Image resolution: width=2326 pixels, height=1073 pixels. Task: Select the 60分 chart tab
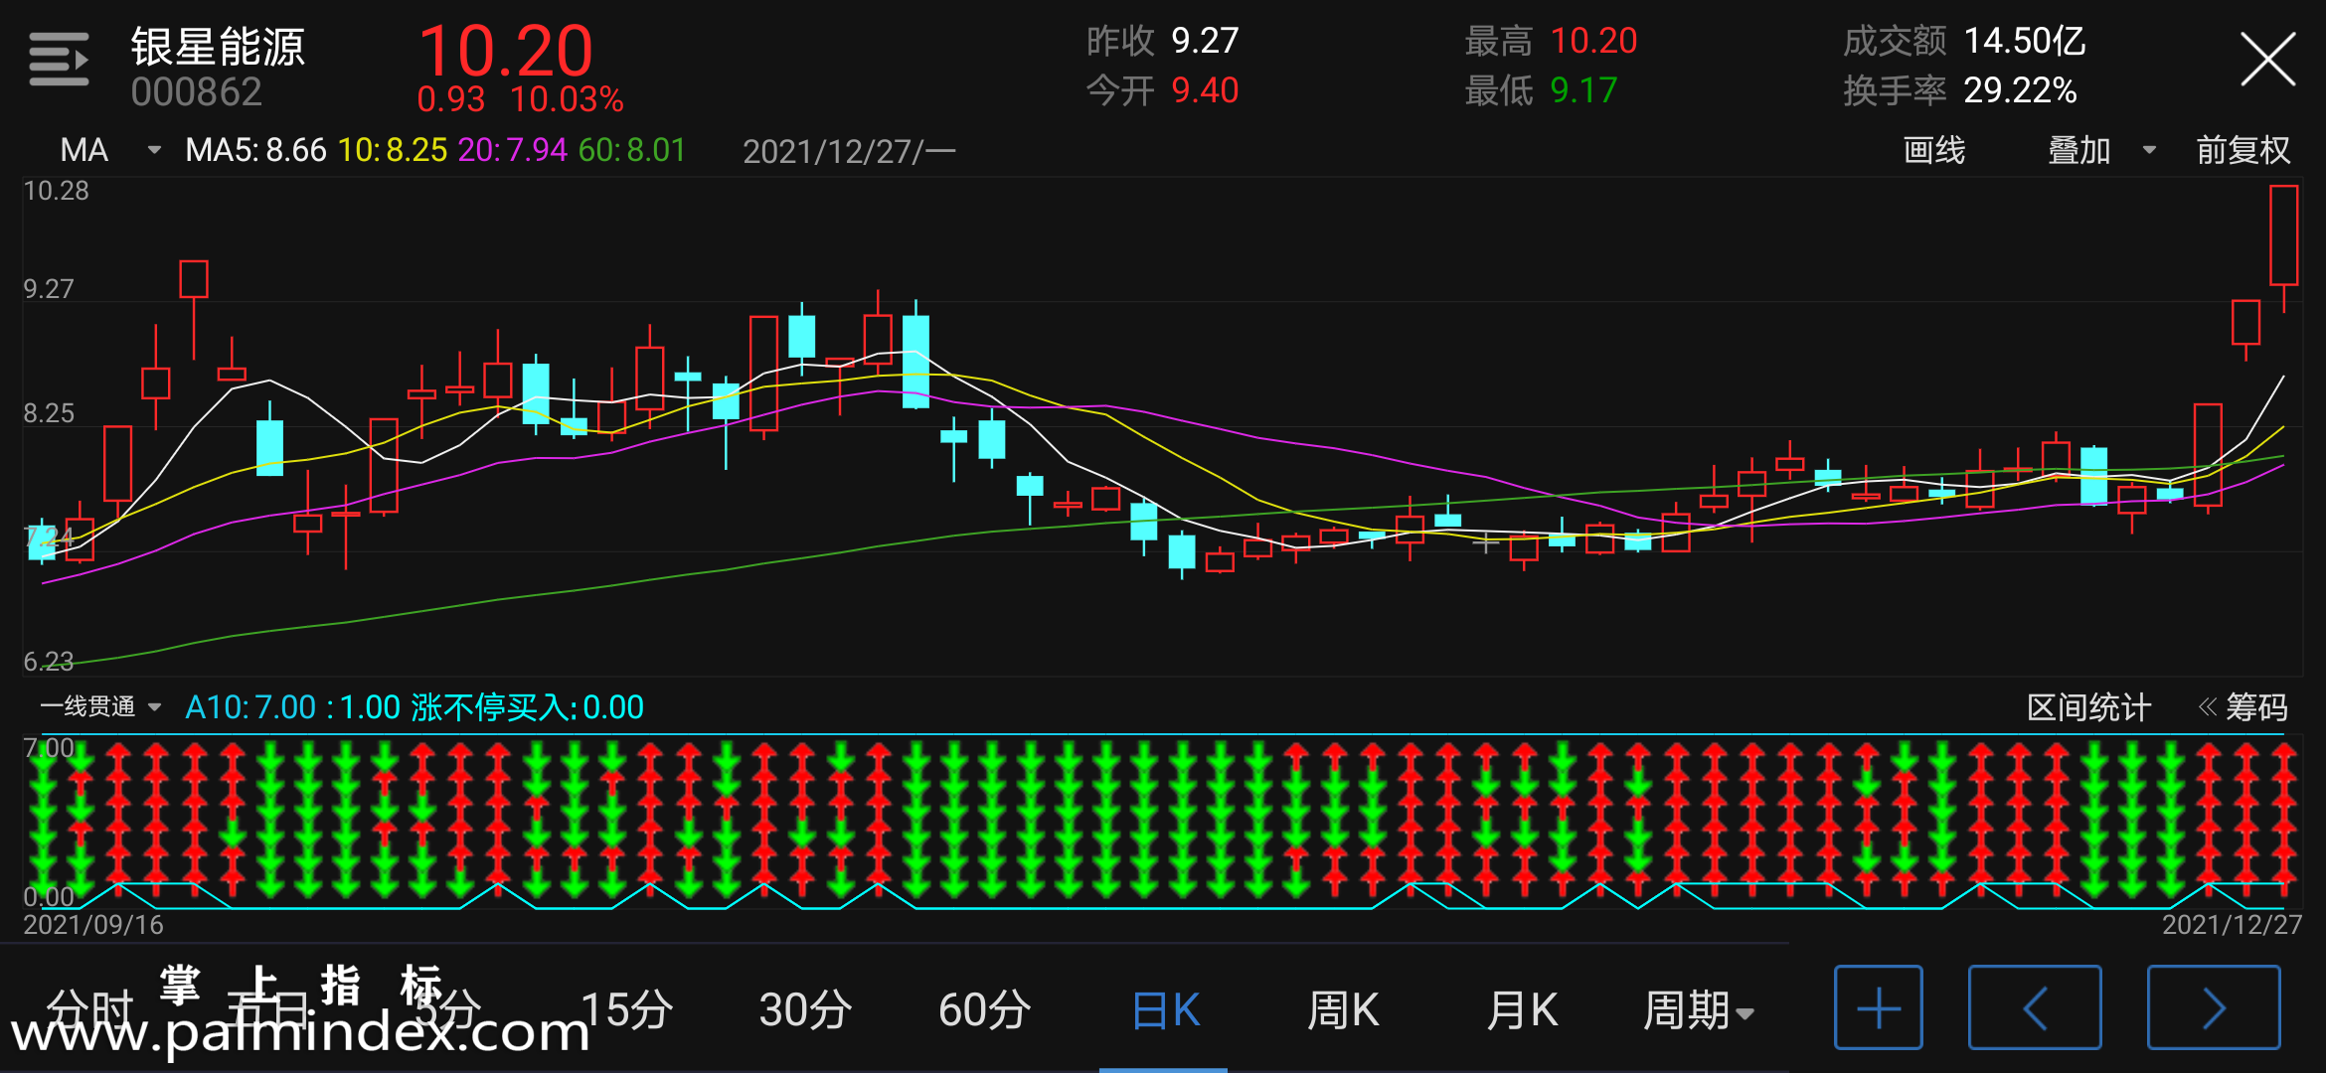(x=984, y=1010)
